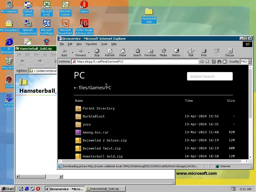Screen dimensions: 256x192
Task: Show browsing History
Action: [176, 52]
